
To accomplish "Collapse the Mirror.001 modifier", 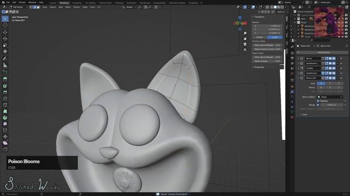I will point(299,78).
